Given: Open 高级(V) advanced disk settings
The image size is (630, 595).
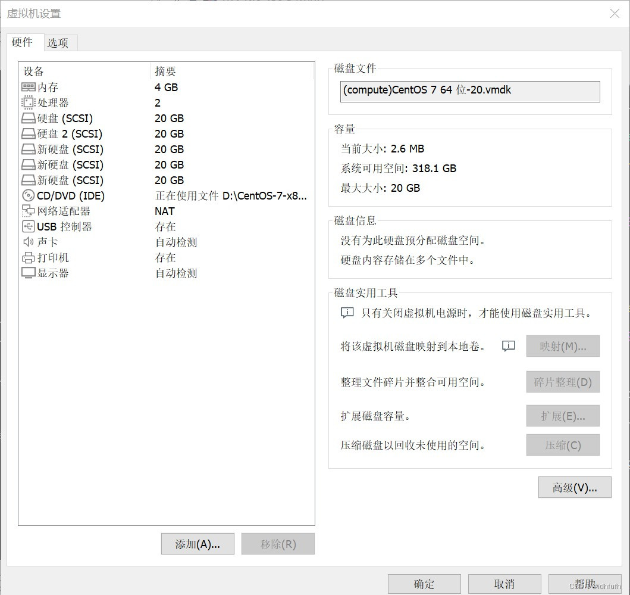Looking at the screenshot, I should (574, 487).
